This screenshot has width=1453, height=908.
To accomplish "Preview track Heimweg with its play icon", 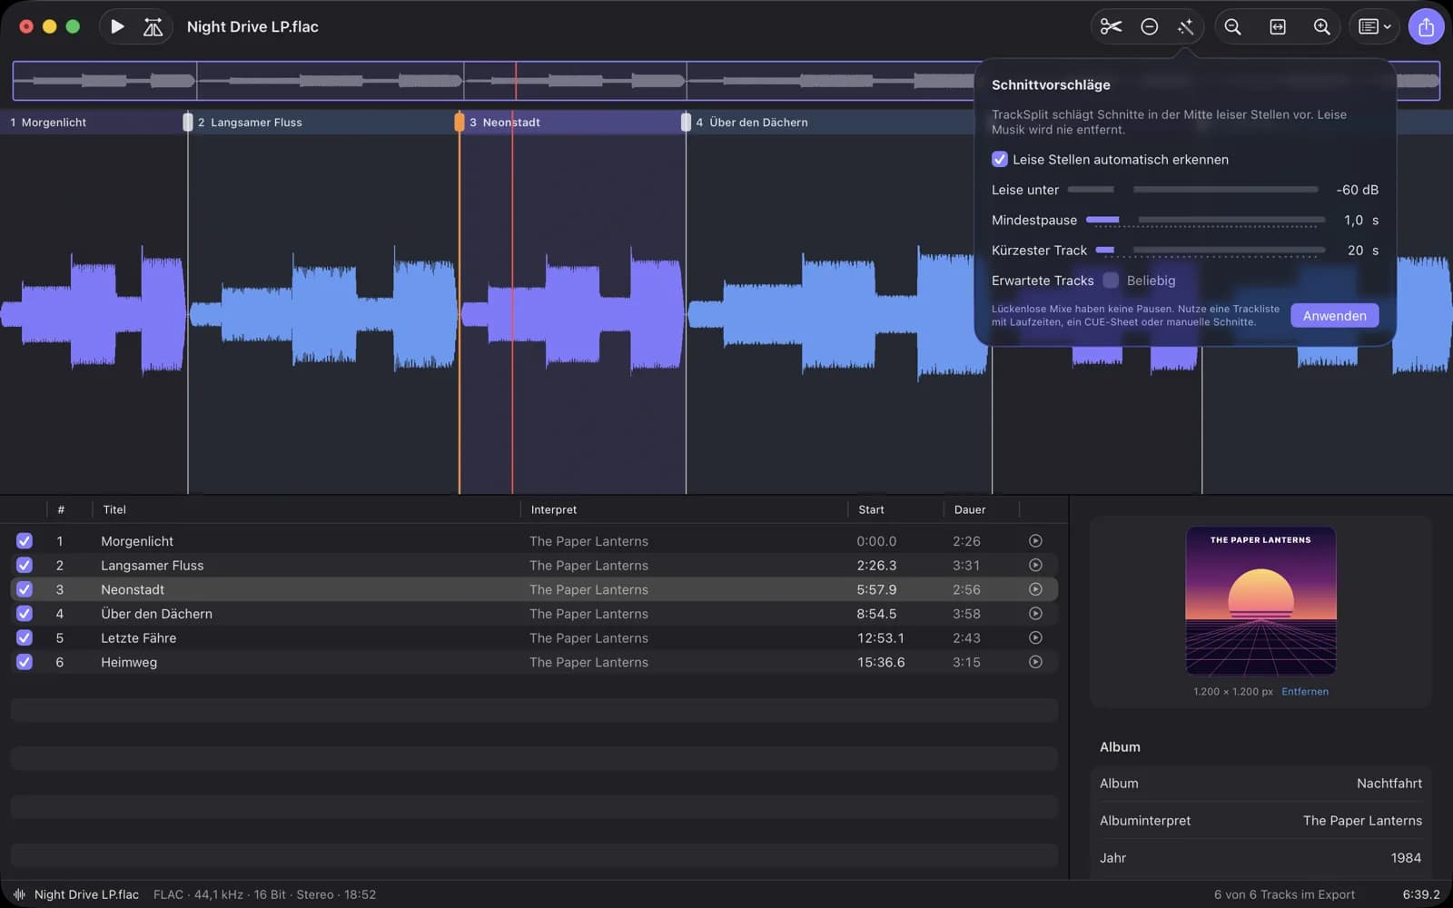I will [1035, 662].
